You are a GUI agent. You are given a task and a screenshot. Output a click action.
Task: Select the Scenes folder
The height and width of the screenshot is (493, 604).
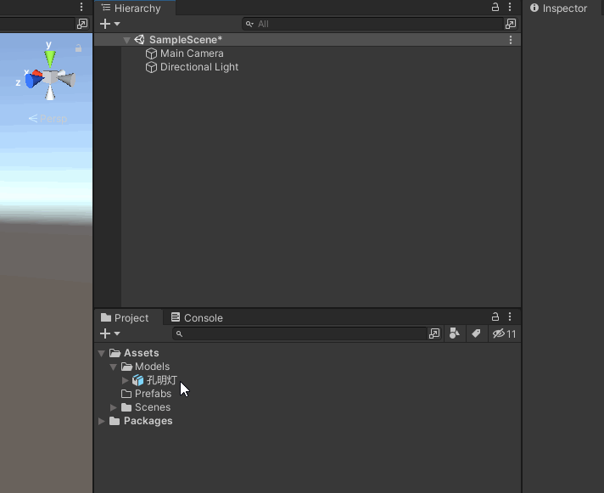(153, 407)
